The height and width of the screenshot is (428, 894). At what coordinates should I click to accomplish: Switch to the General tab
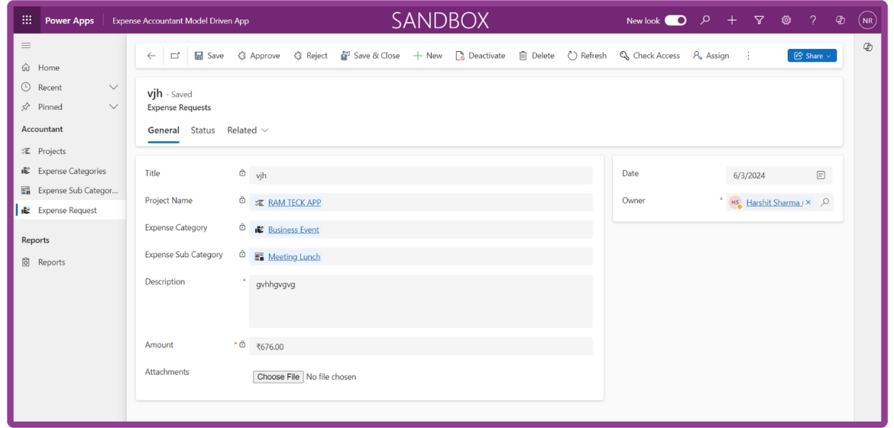164,130
